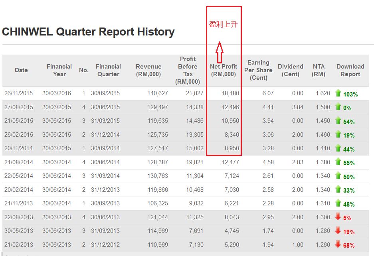This screenshot has width=374, height=256.
Task: Click the 0% download report link
Action: pyautogui.click(x=347, y=108)
